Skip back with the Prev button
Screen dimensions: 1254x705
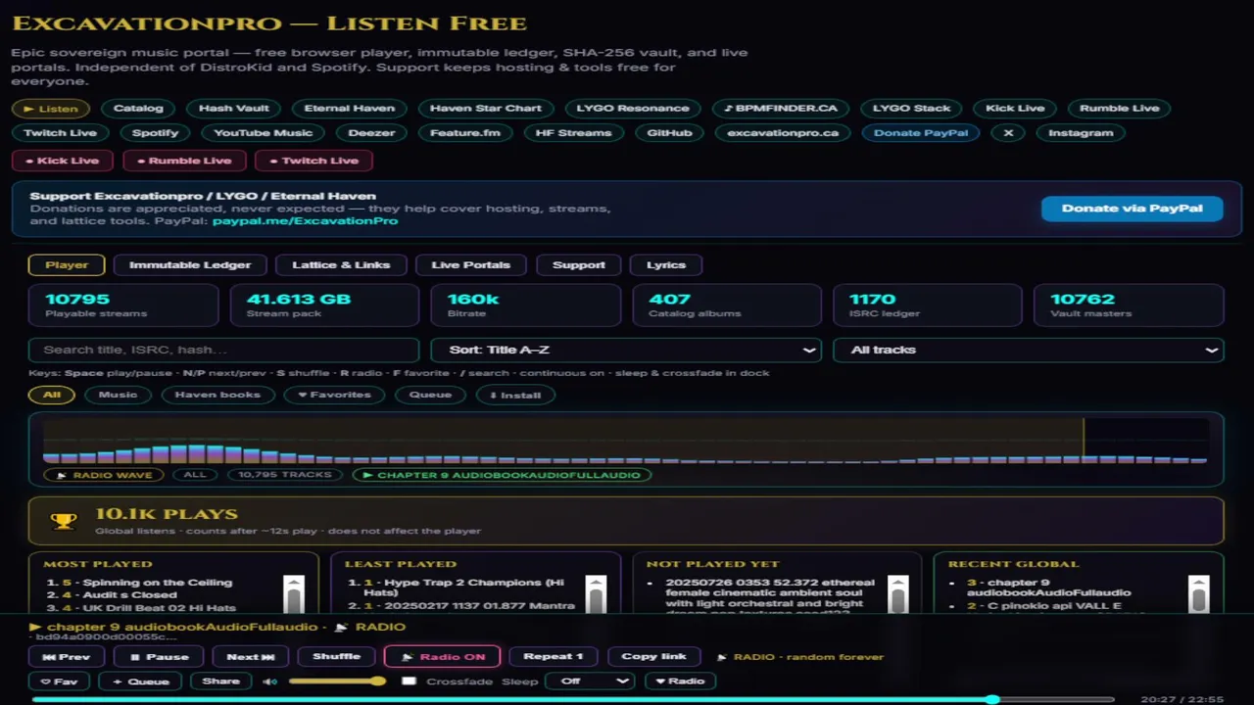click(x=67, y=657)
